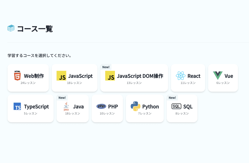The image size is (249, 163).
Task: Click the 8レッスン text
Action: coord(182,114)
